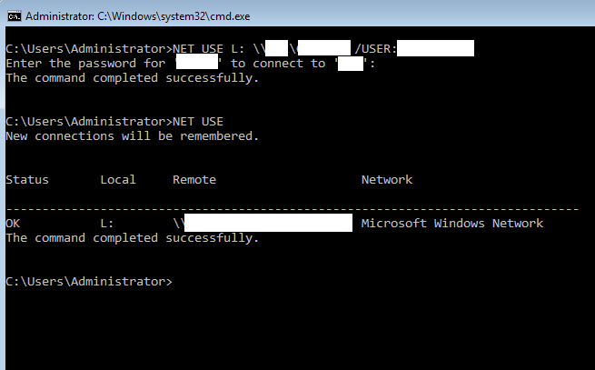Image resolution: width=595 pixels, height=370 pixels.
Task: Click the /USER: switch text
Action: [376, 49]
